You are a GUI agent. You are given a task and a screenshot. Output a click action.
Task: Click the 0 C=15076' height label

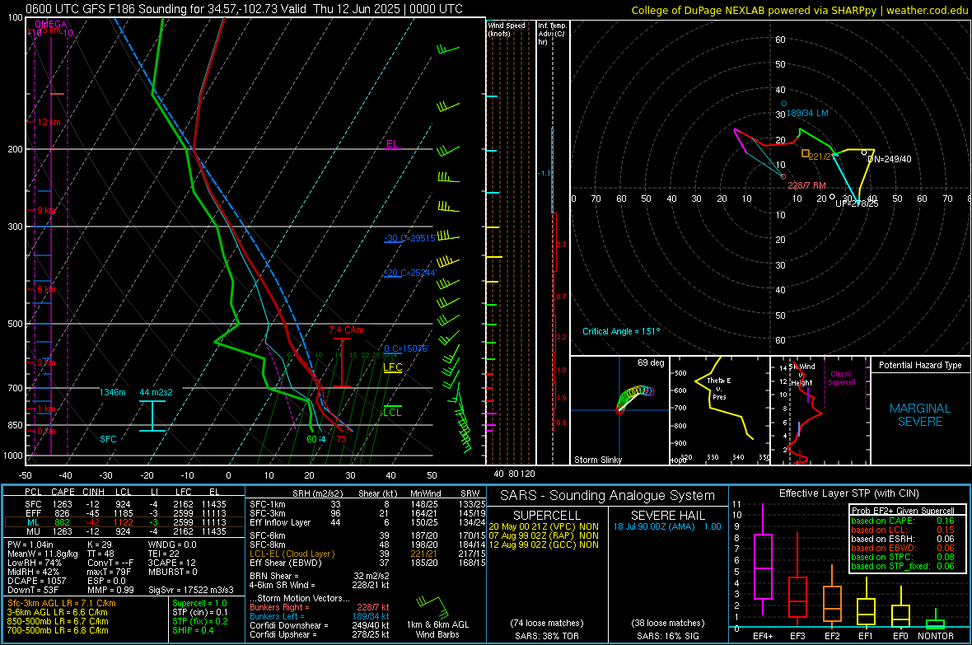(x=405, y=348)
